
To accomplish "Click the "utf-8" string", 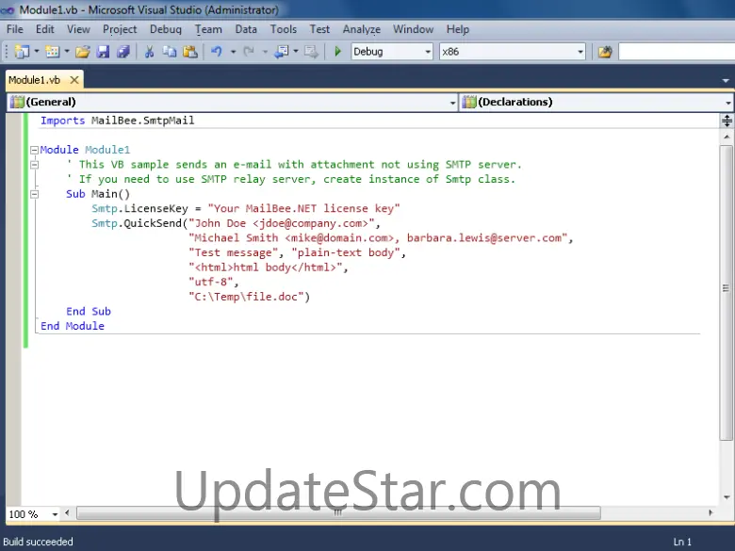I will 210,282.
